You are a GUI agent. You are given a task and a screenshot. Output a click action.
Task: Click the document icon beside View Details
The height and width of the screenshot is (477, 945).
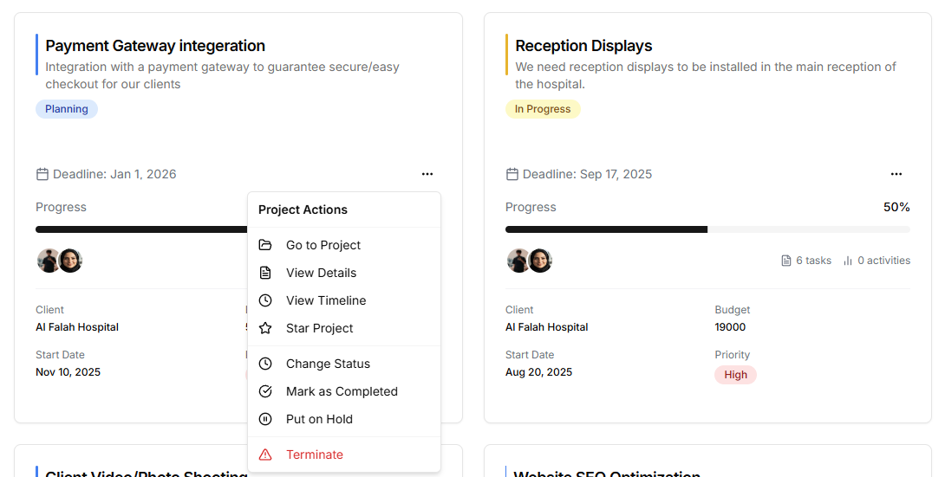pos(265,273)
